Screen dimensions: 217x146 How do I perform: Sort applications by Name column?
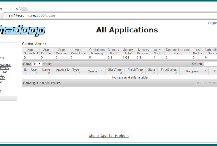[x=46, y=71]
